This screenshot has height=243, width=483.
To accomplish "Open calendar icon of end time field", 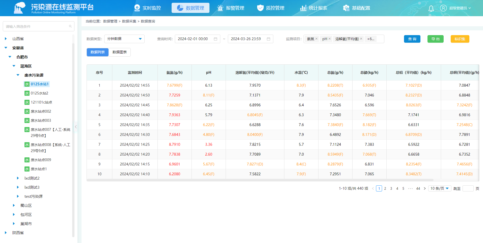I will pyautogui.click(x=269, y=39).
